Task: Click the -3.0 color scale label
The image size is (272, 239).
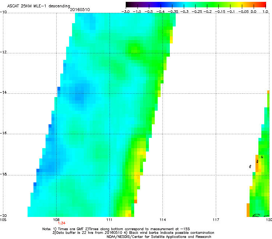Action: pos(126,12)
